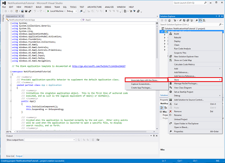Click the editor horizontal scrollbar track
This screenshot has width=225, height=163.
[85, 132]
